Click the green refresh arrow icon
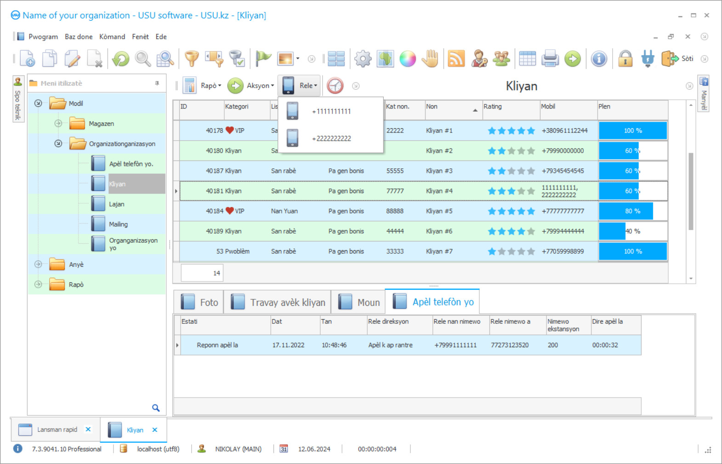The height and width of the screenshot is (464, 722). pos(121,59)
